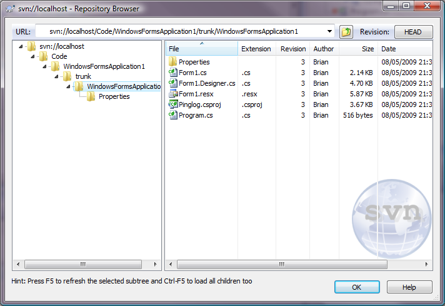445x306 pixels.
Task: Click the Brian author cell in the Program.cs row
Action: [x=321, y=115]
